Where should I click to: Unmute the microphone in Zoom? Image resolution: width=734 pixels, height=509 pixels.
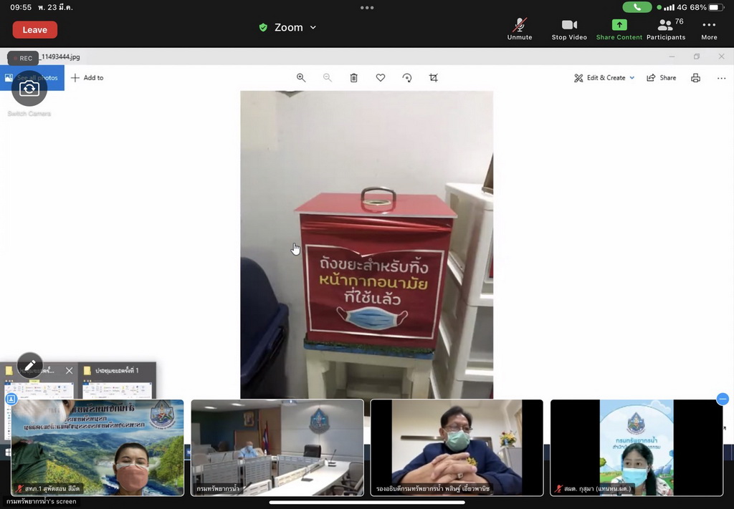click(520, 29)
